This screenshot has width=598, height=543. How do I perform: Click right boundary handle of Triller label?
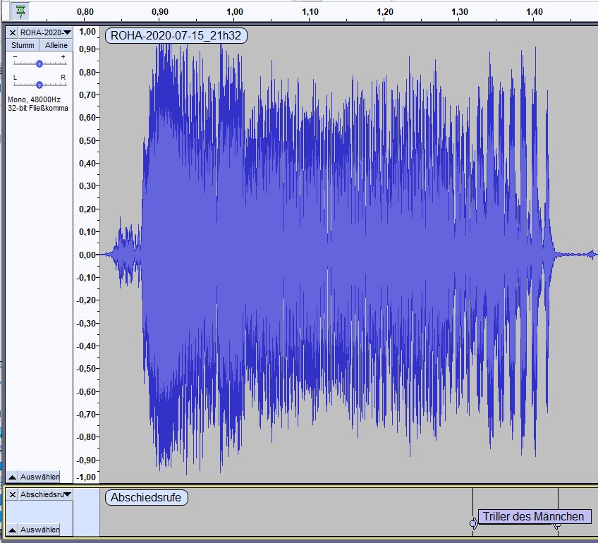coord(557,525)
